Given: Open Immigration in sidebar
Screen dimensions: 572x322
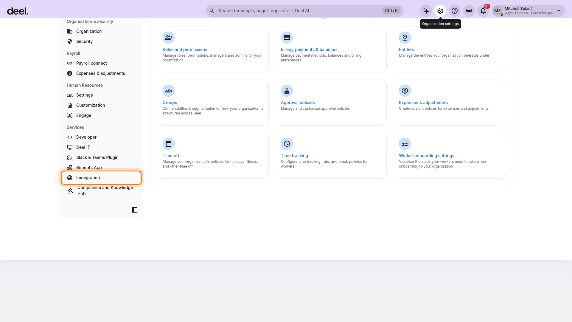Looking at the screenshot, I should click(101, 178).
